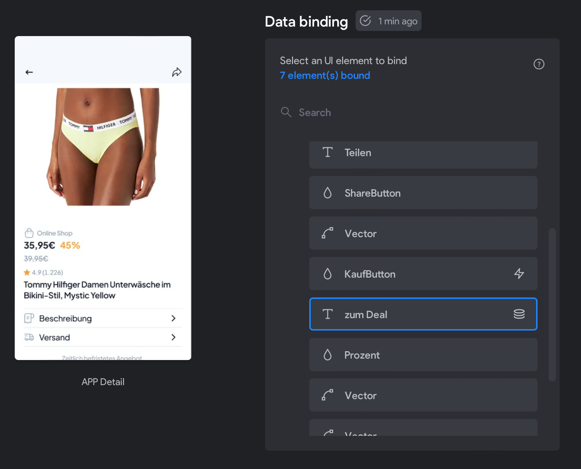Click the droplet icon on the KaufButton row

[x=328, y=274]
